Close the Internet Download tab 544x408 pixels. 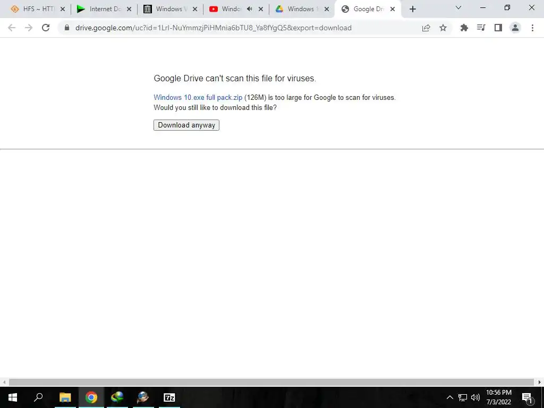(129, 10)
